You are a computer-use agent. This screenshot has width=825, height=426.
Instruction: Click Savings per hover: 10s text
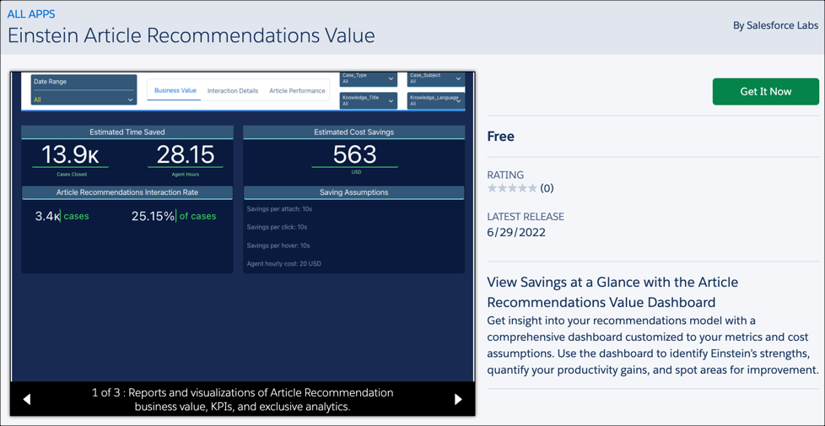[x=278, y=245]
